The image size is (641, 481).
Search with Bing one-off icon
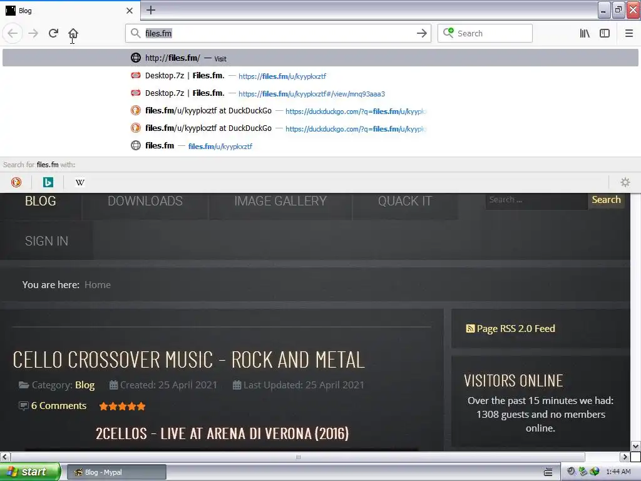(48, 182)
